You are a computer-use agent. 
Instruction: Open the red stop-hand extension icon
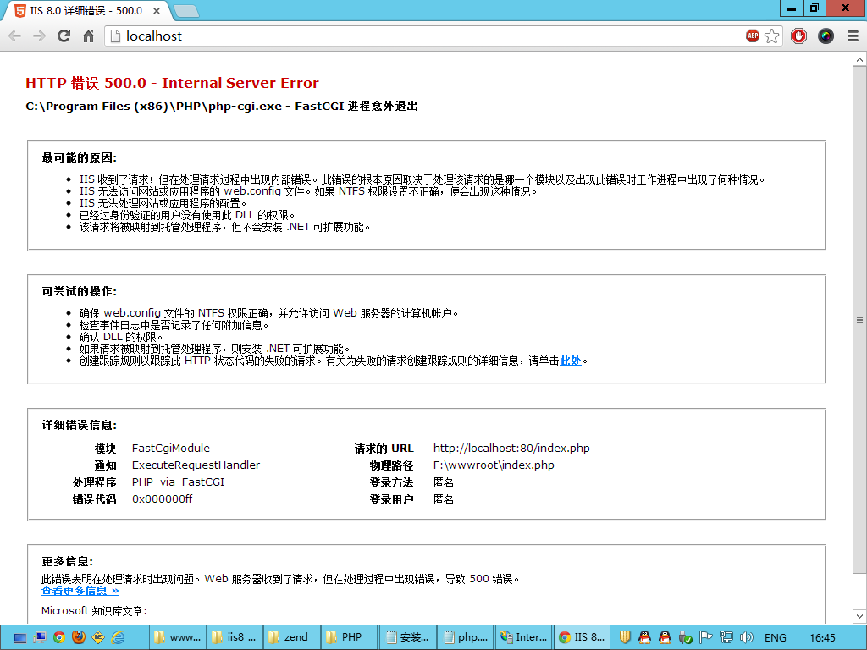tap(798, 36)
